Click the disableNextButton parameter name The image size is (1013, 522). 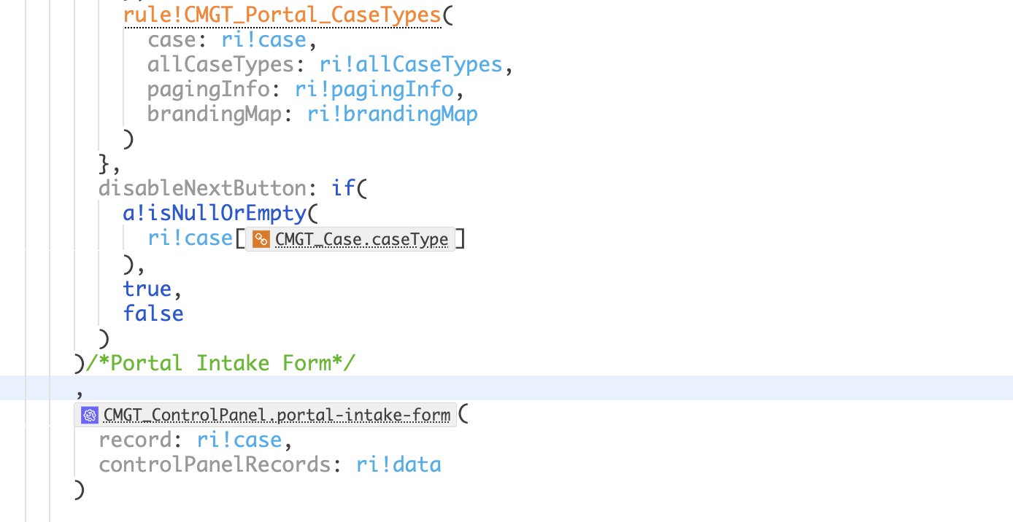202,188
